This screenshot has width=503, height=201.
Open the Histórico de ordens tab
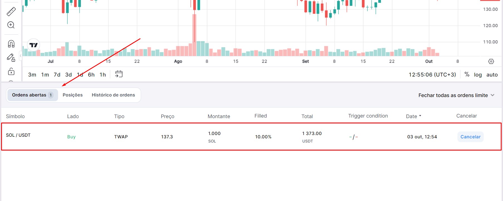click(x=113, y=95)
